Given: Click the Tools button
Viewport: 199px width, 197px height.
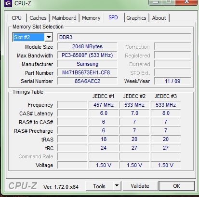Looking at the screenshot, I should tap(99, 186).
